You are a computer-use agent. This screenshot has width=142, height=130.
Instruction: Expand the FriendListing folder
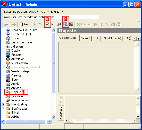click(3, 104)
